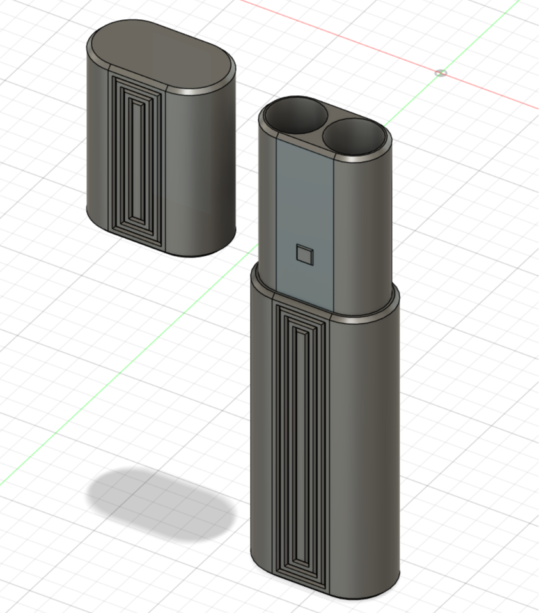Select the left cylindrical hole in insert
Viewport: 539px width, 613px height.
pyautogui.click(x=296, y=114)
